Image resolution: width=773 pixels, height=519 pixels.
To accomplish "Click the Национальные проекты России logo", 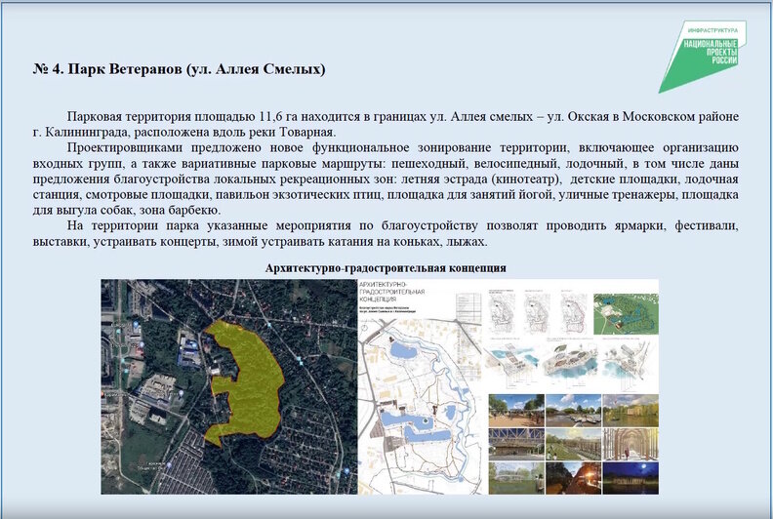I will click(x=703, y=57).
